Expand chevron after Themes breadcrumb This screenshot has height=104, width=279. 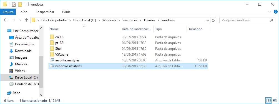tap(158, 20)
